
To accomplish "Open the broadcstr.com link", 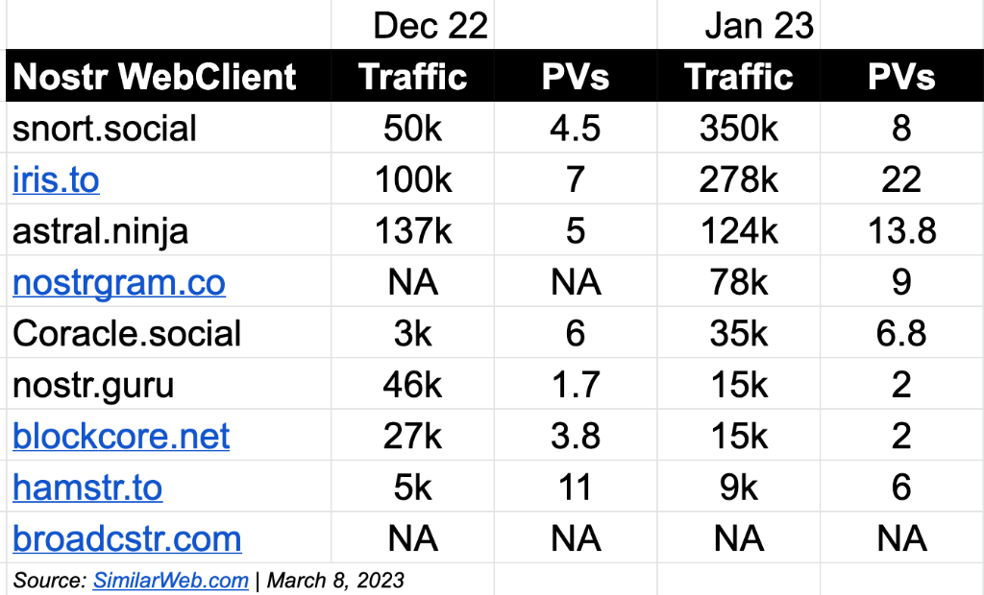I will [127, 538].
